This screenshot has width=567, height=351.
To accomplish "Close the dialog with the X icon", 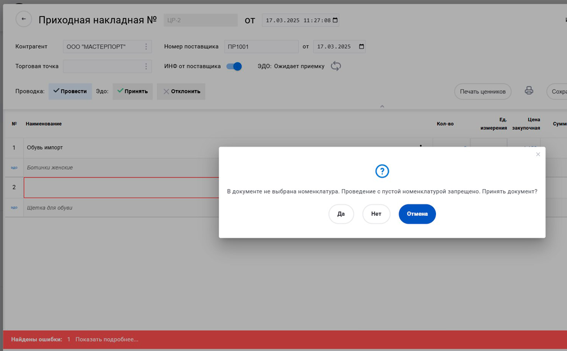I will 538,155.
